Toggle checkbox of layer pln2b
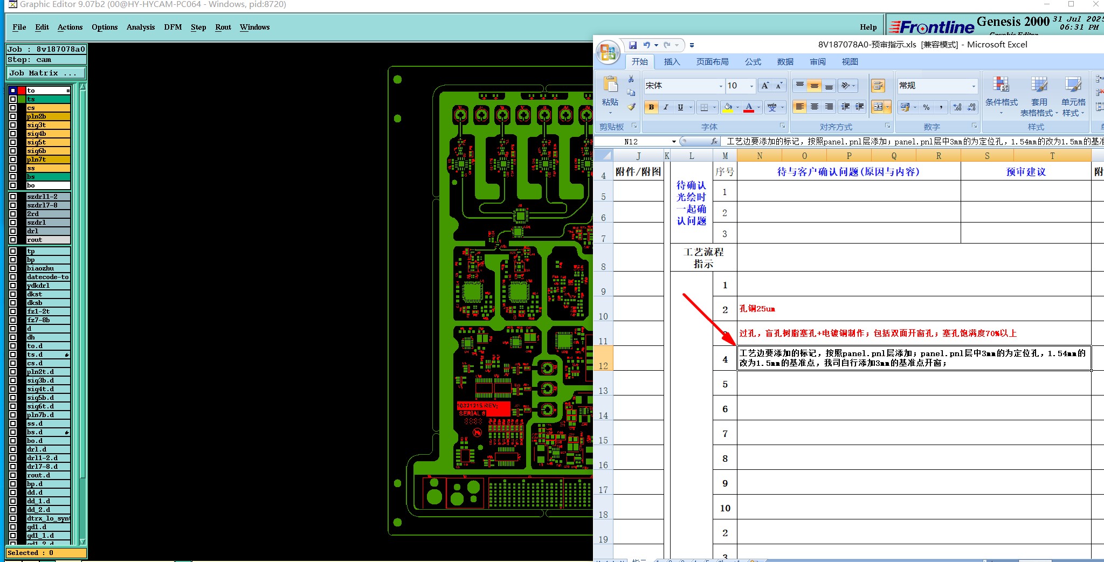 click(x=13, y=116)
